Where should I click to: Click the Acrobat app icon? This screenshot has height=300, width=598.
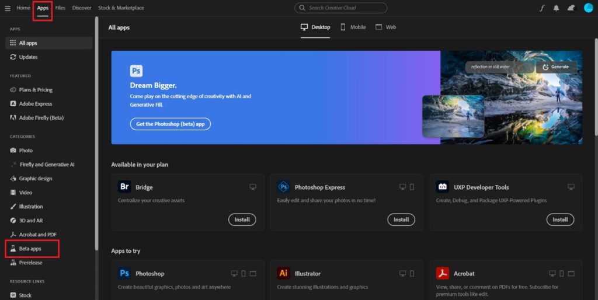coord(443,273)
